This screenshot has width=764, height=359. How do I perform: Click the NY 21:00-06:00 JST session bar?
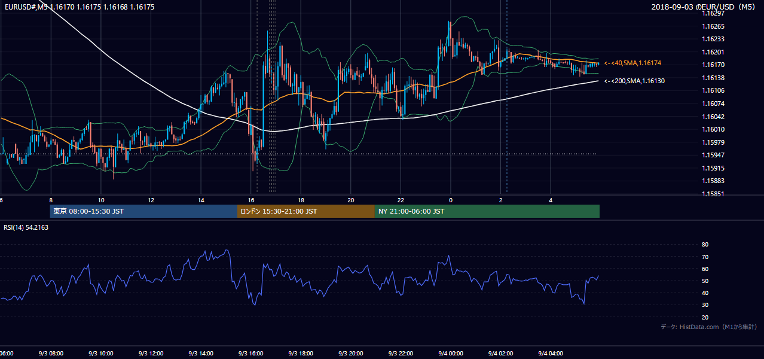[x=487, y=211]
